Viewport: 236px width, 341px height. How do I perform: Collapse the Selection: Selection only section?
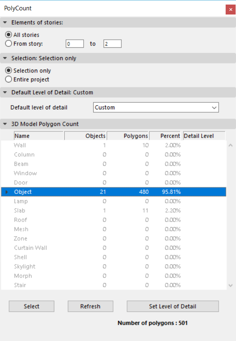[x=5, y=58]
